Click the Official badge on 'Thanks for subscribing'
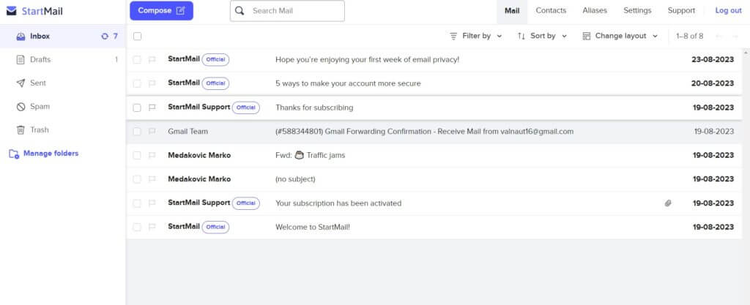The image size is (750, 305). click(x=246, y=108)
